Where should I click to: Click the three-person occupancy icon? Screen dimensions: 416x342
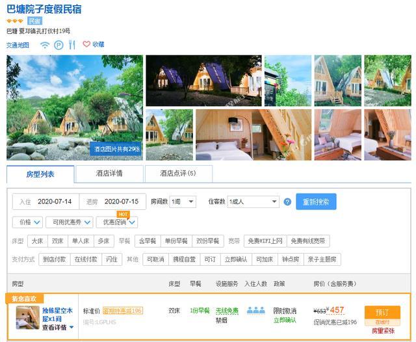[255, 310]
